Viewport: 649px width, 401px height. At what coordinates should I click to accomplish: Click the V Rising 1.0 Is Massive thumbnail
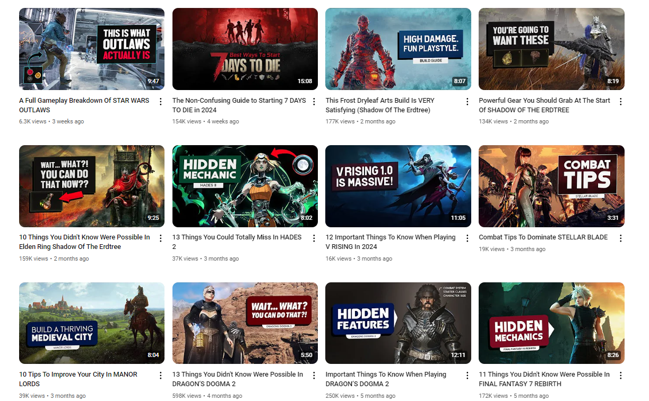point(398,186)
